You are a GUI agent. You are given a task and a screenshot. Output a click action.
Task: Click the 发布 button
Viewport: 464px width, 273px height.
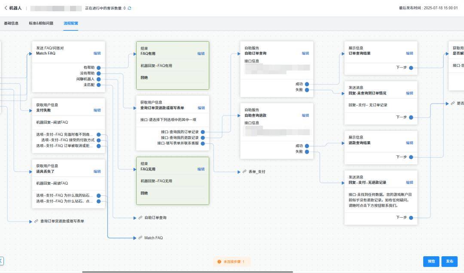coord(449,261)
